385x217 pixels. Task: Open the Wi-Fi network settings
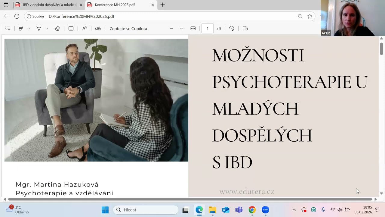click(333, 210)
